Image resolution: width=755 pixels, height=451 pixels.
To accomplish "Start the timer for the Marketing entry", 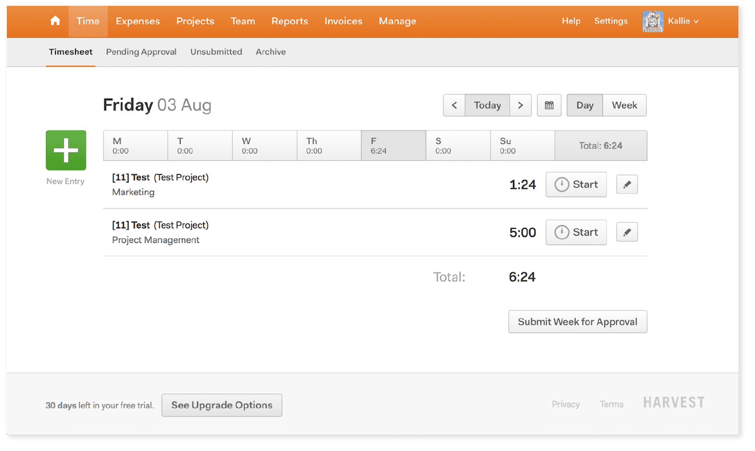I will pos(576,184).
